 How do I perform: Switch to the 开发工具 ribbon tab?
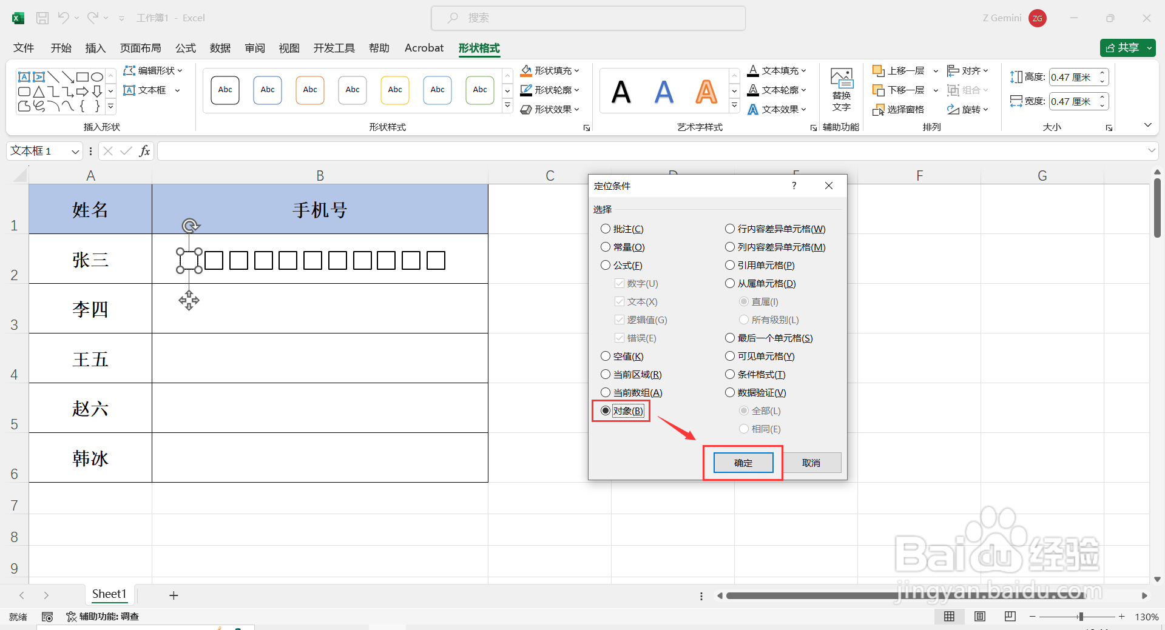pos(333,48)
